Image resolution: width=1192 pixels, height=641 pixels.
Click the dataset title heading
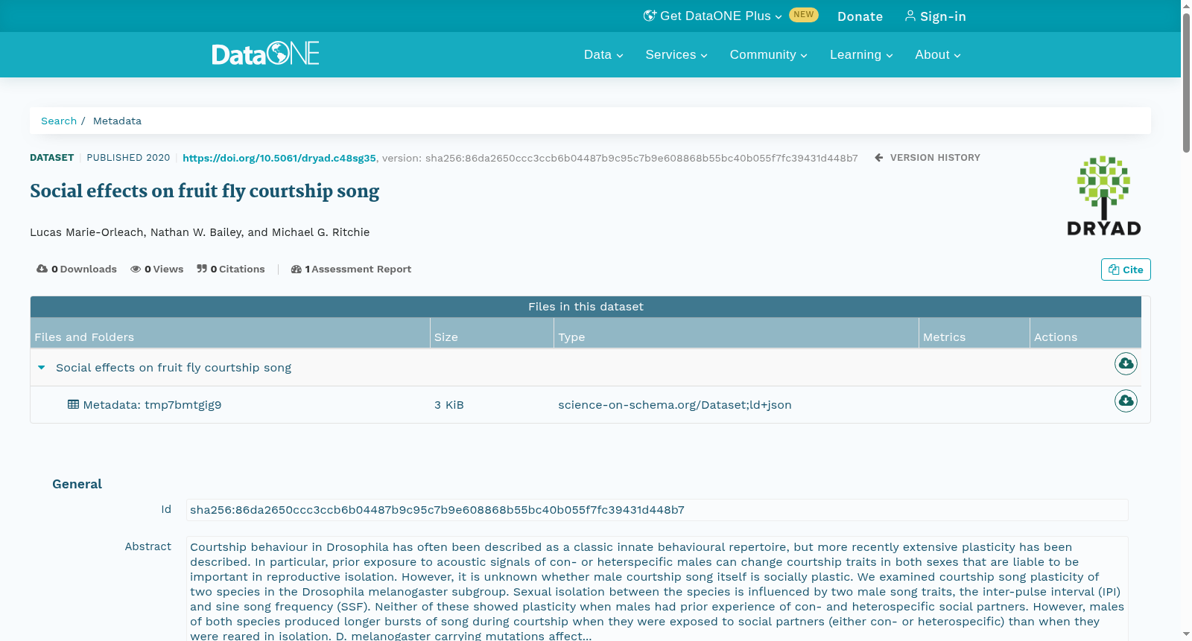[x=204, y=191]
